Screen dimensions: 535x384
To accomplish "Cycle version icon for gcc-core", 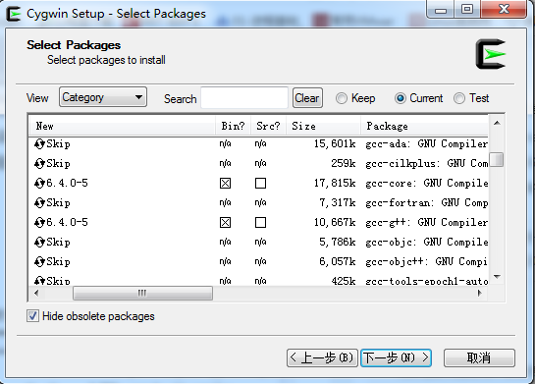I will point(39,184).
